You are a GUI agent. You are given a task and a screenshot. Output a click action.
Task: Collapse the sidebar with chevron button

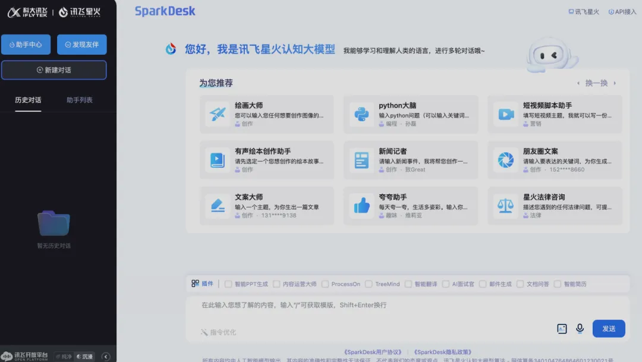pyautogui.click(x=106, y=357)
